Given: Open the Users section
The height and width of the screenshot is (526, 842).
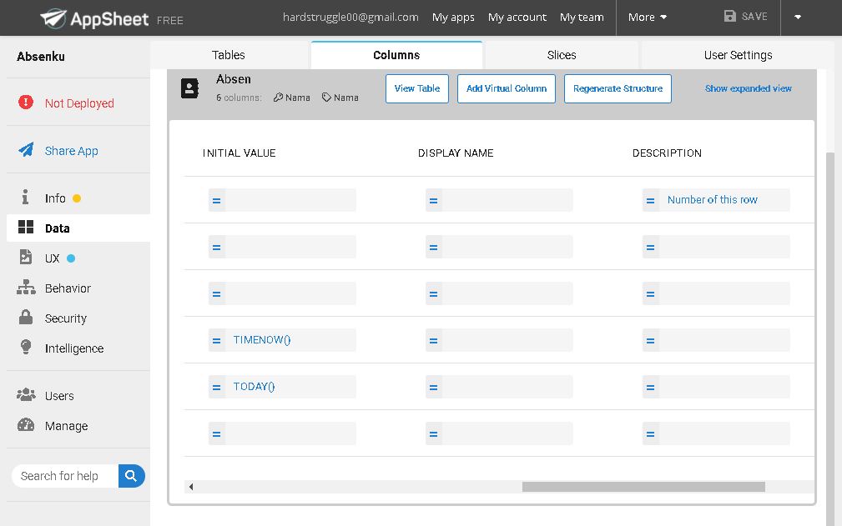Looking at the screenshot, I should pyautogui.click(x=58, y=395).
